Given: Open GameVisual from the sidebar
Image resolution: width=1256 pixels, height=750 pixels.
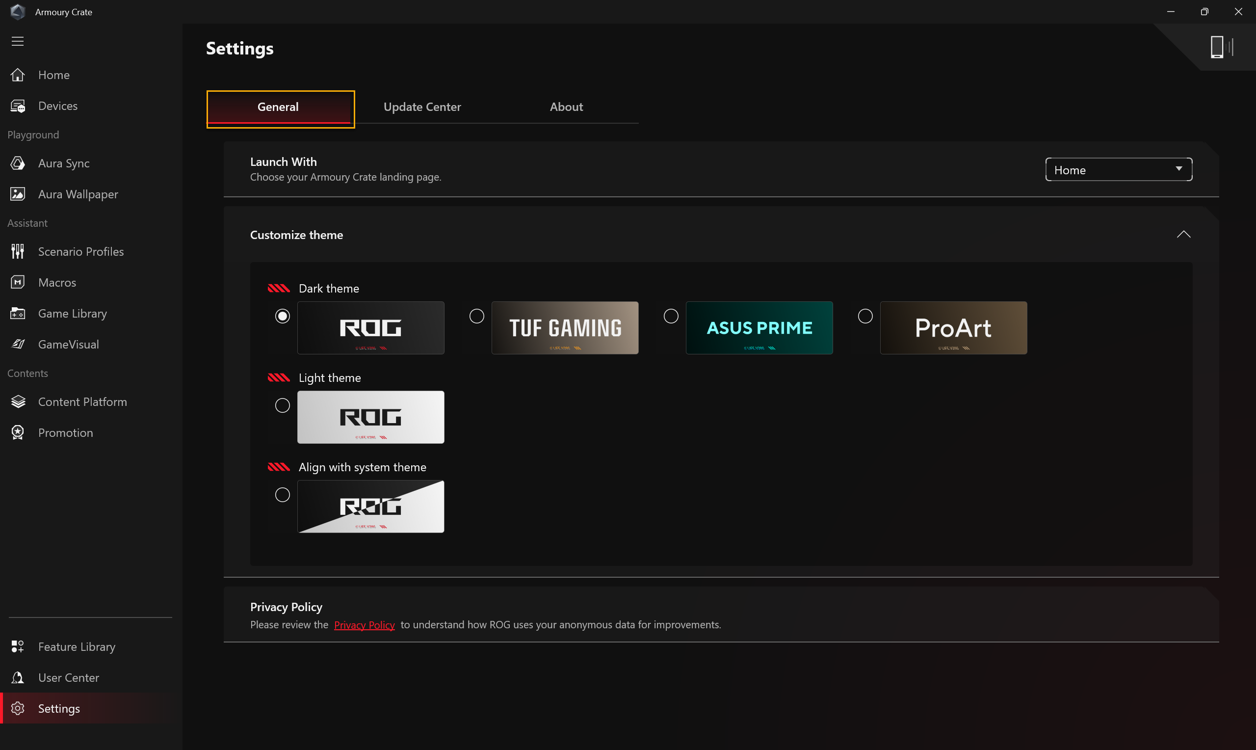Looking at the screenshot, I should point(69,344).
